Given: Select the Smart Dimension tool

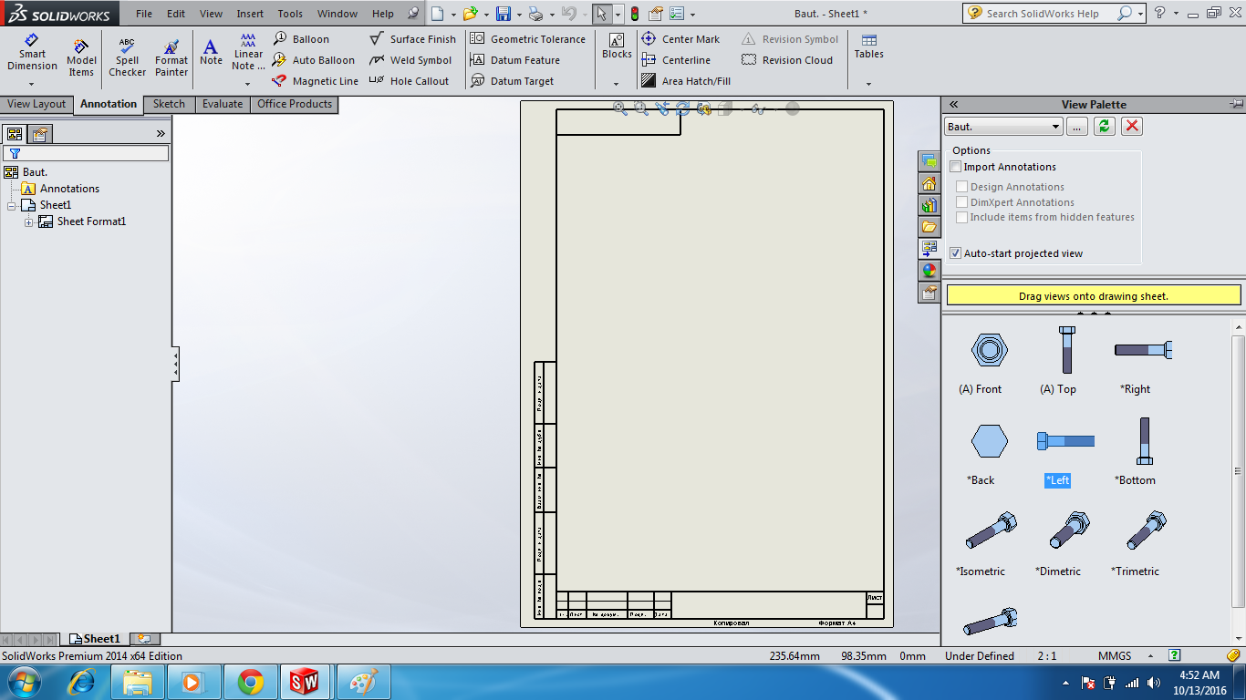Looking at the screenshot, I should [32, 54].
